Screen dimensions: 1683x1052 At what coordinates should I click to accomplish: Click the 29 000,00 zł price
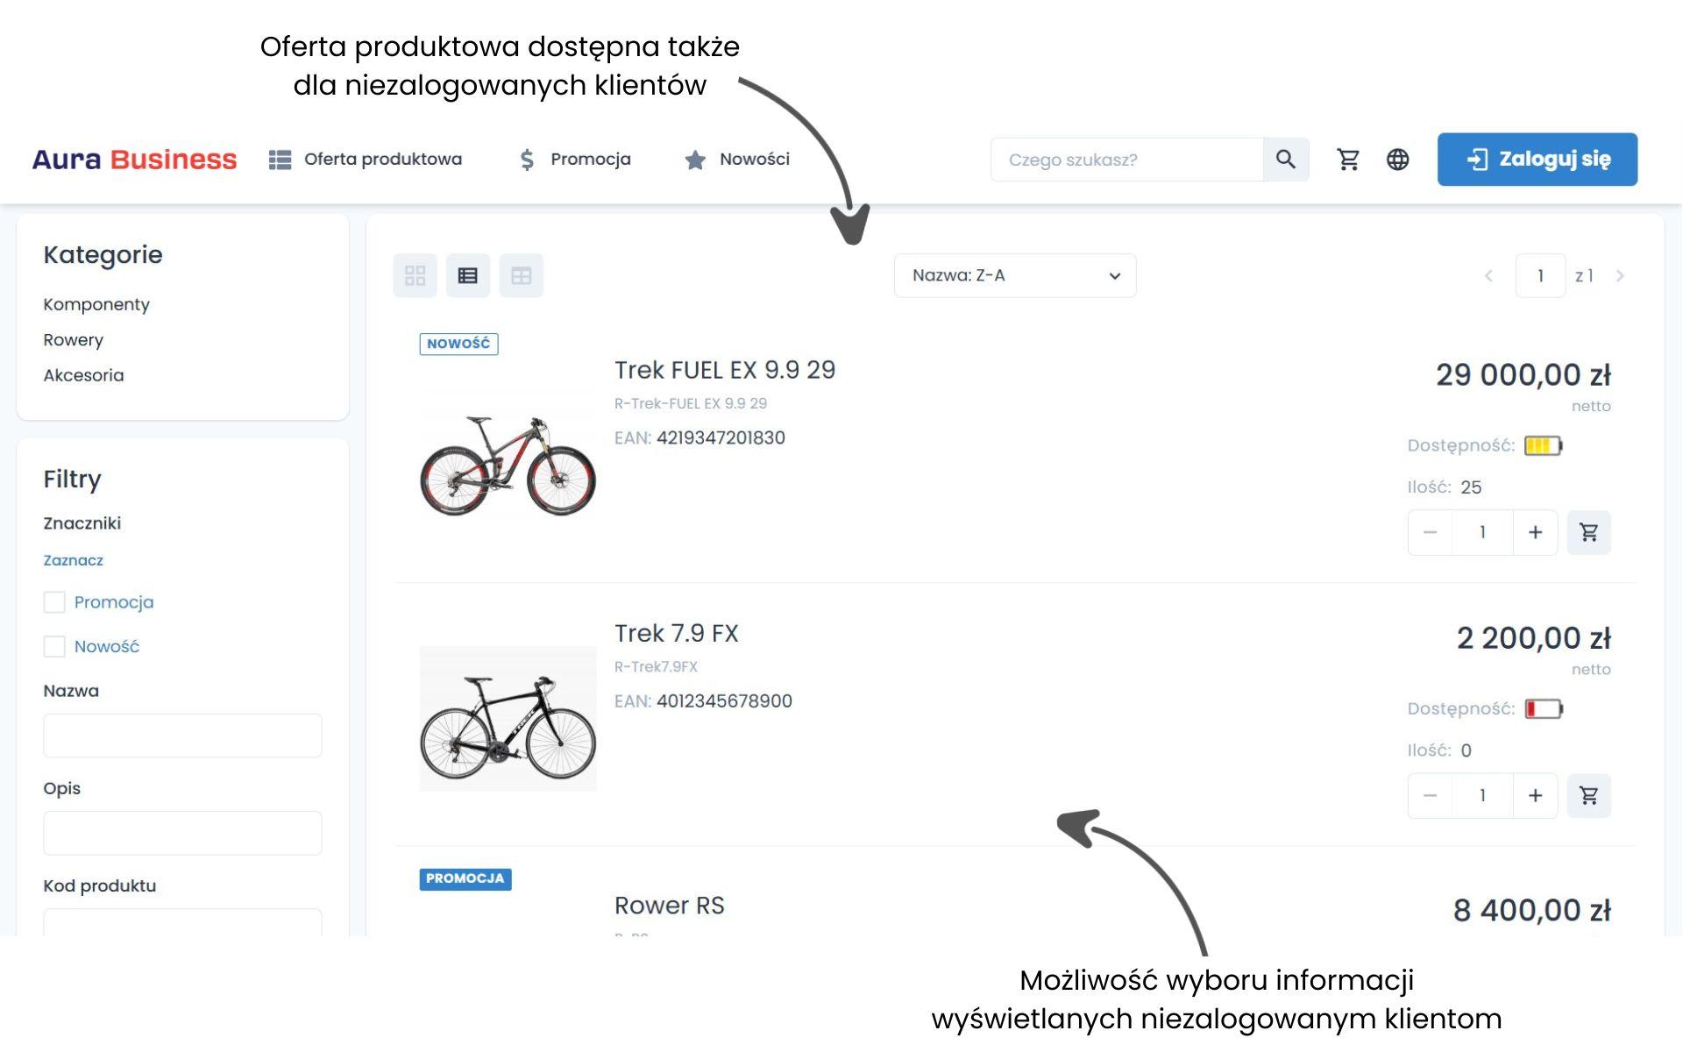tap(1523, 375)
